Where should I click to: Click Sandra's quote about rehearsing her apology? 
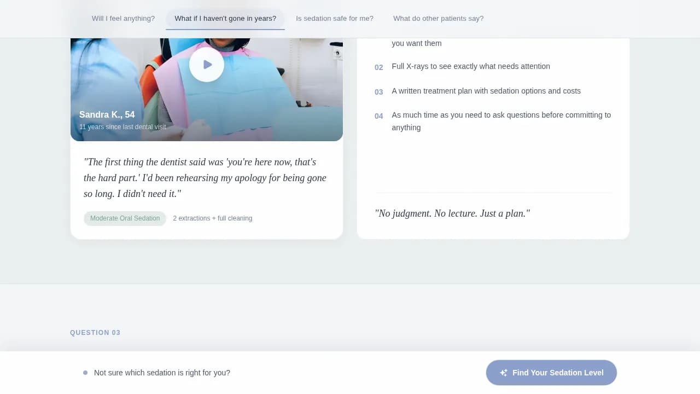tap(205, 178)
